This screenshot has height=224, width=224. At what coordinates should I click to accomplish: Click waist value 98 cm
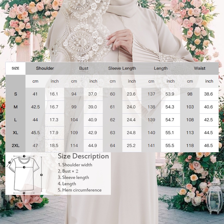point(190,94)
